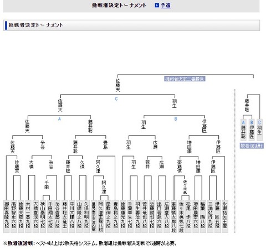The width and height of the screenshot is (266, 249).
Task: Click player 永瀬拓矢王座
Action: pyautogui.click(x=224, y=216)
